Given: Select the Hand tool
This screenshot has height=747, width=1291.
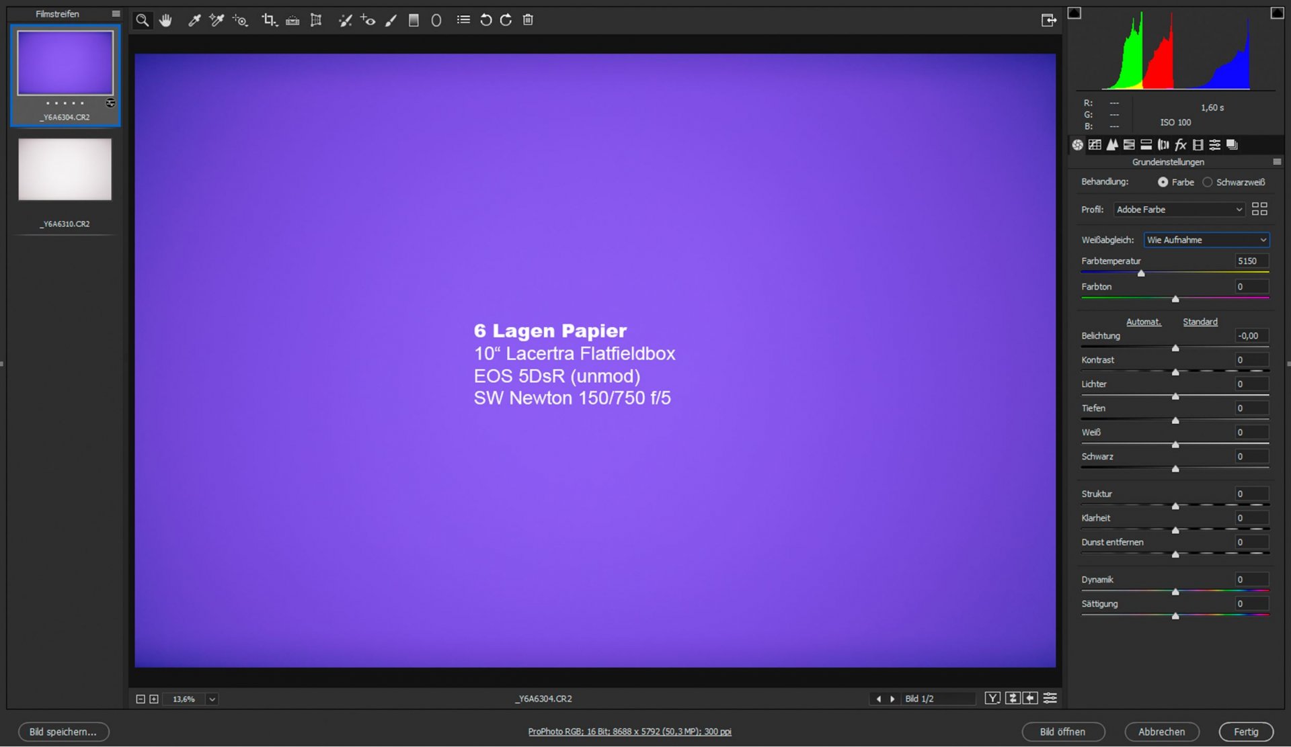Looking at the screenshot, I should (165, 20).
